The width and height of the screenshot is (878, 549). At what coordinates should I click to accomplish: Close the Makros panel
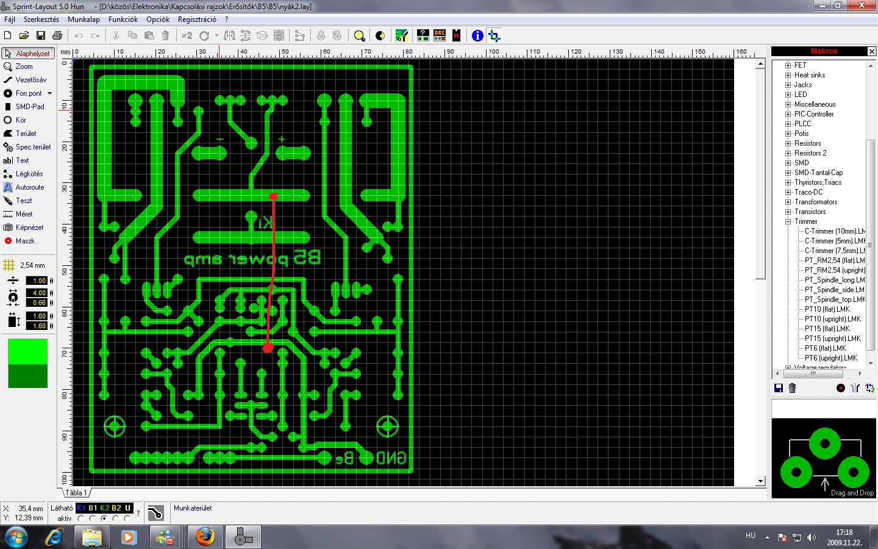(871, 51)
